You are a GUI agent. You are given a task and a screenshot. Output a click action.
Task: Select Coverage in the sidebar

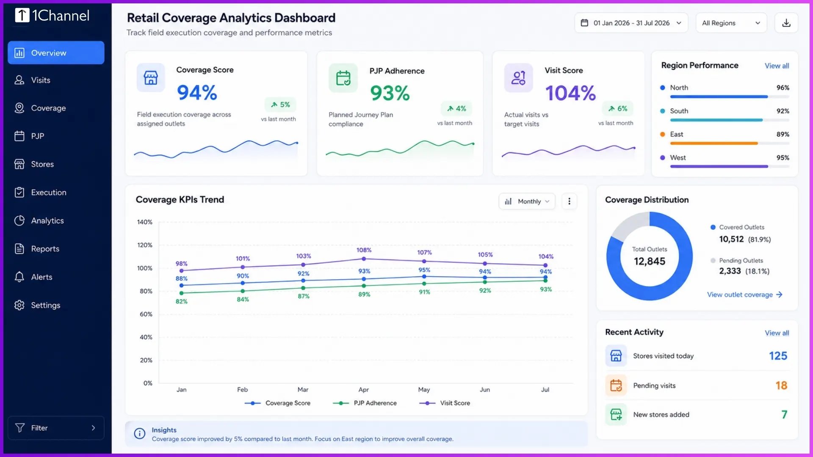(56, 108)
